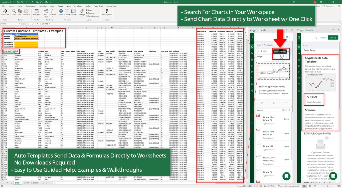
Task: Toggle the right Cryptosheets sidebar menu collapse
Action: (x=299, y=37)
